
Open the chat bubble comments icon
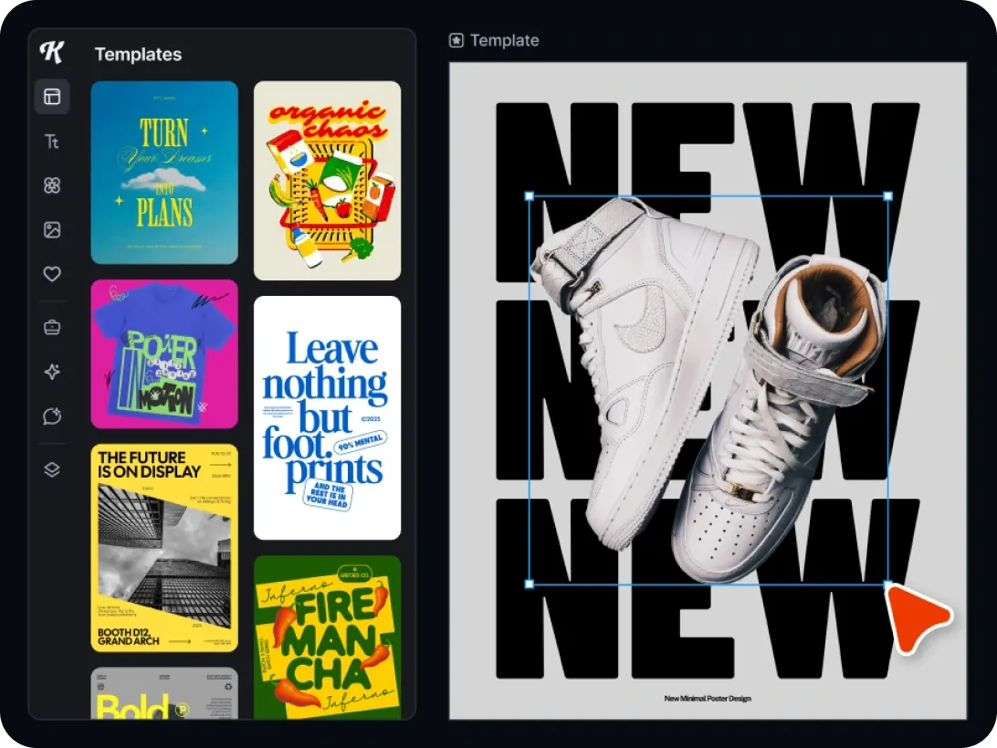52,416
